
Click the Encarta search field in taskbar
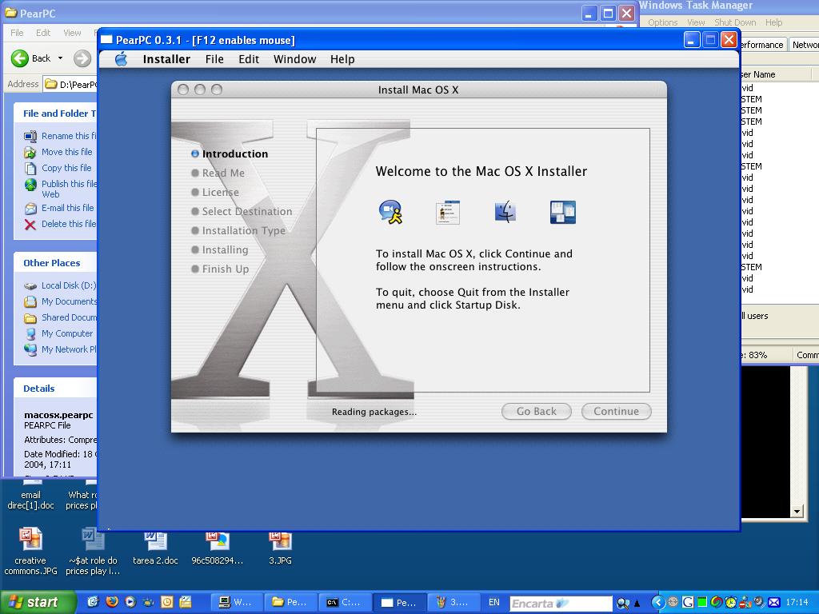(x=561, y=603)
